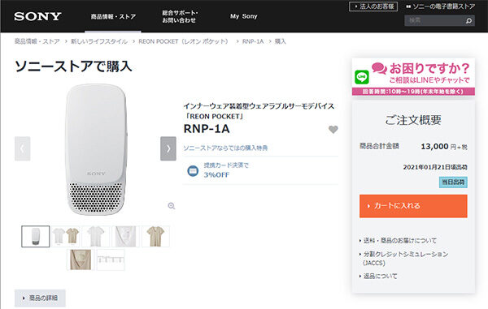This screenshot has width=488, height=309.
Task: Click the header search input field
Action: click(434, 21)
